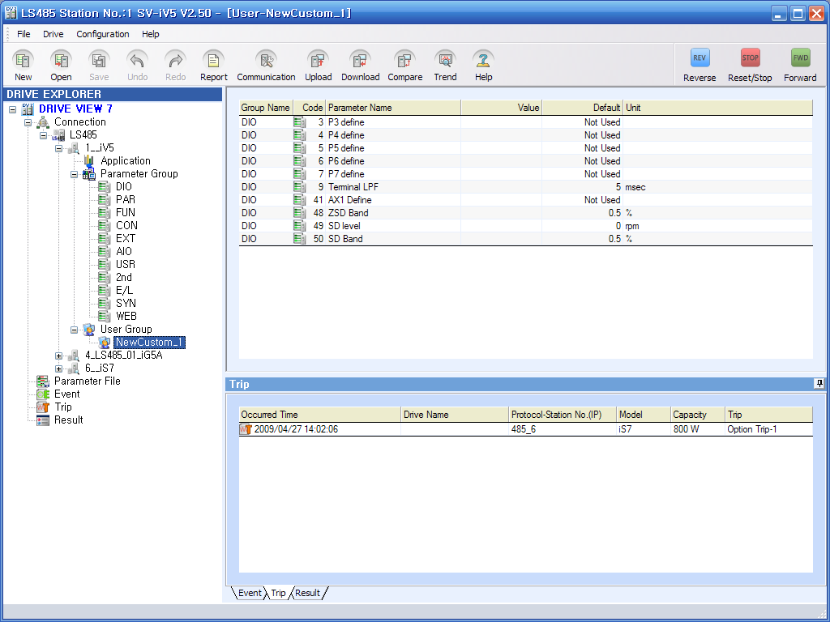Switch to the Result tab
Image resolution: width=830 pixels, height=622 pixels.
[307, 593]
